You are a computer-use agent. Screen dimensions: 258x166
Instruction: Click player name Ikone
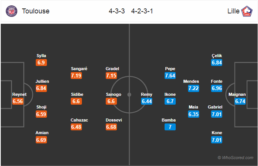(170, 94)
